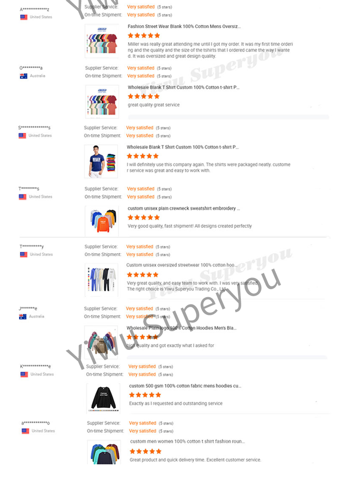Open the custom men women cotton t shirt title
350x483 pixels.
point(188,441)
